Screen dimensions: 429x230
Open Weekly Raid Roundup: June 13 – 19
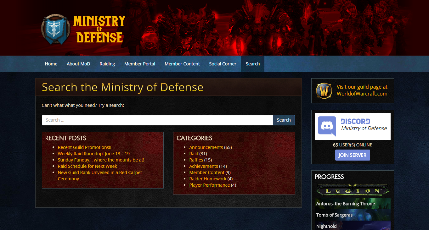click(93, 154)
